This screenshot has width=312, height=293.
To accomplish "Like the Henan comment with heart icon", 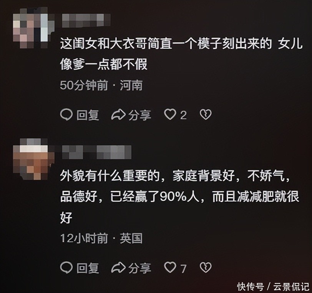I will click(170, 115).
